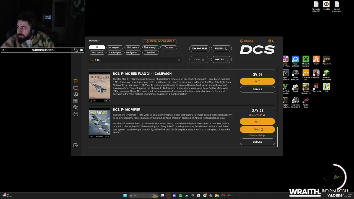Screen dimensions: 354x199
Task: Open Battlefield 1 desktop shortcut
Action: pyautogui.click(x=316, y=74)
